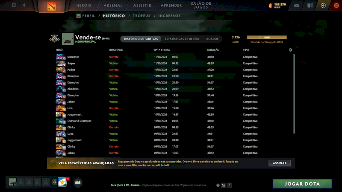Open the SALÃO DE JOGOS menu

point(201,6)
